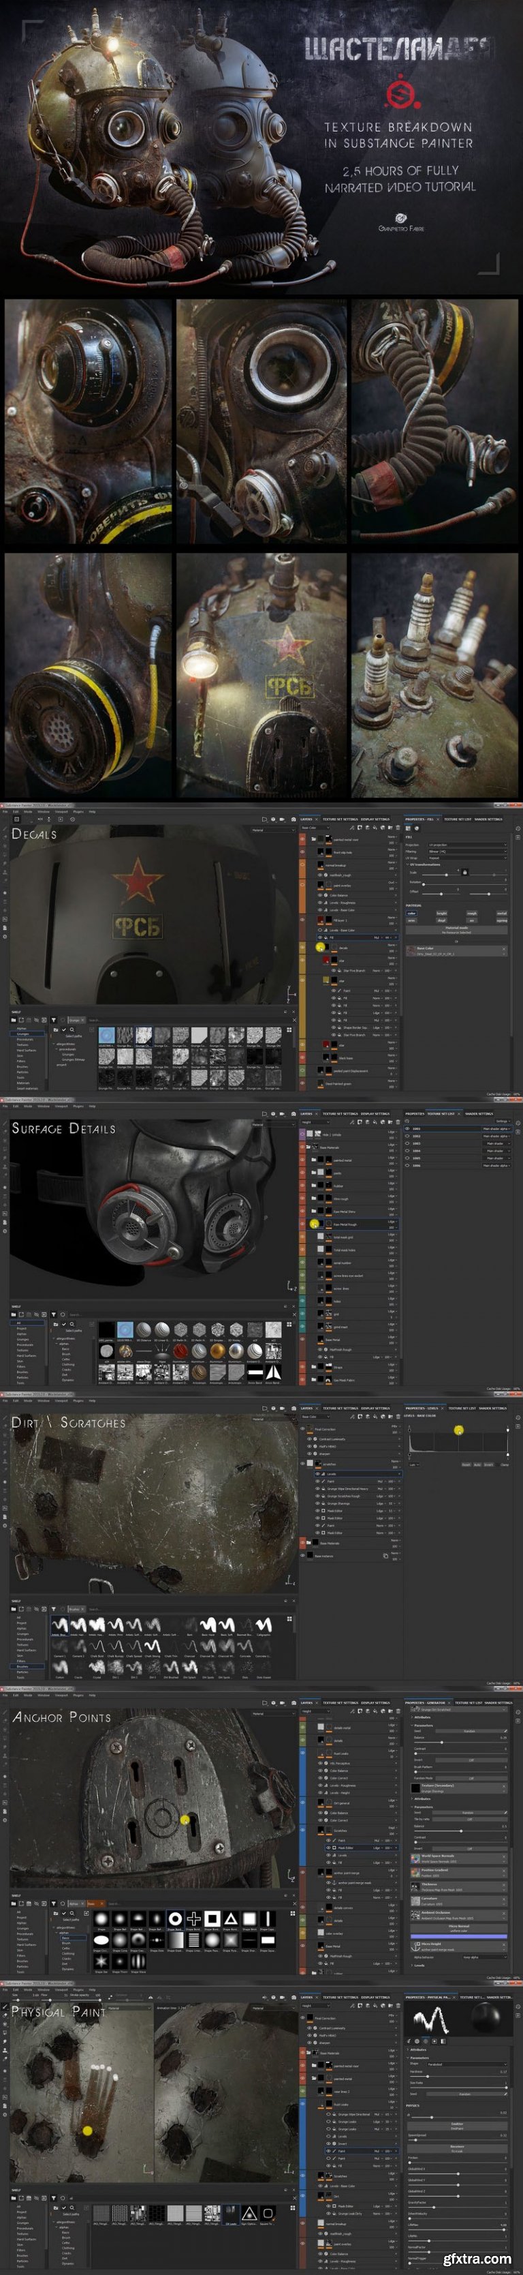Image resolution: width=523 pixels, height=2275 pixels.
Task: Open Window menu in Dirt \ Scratches screenshot
Action: pos(42,1400)
